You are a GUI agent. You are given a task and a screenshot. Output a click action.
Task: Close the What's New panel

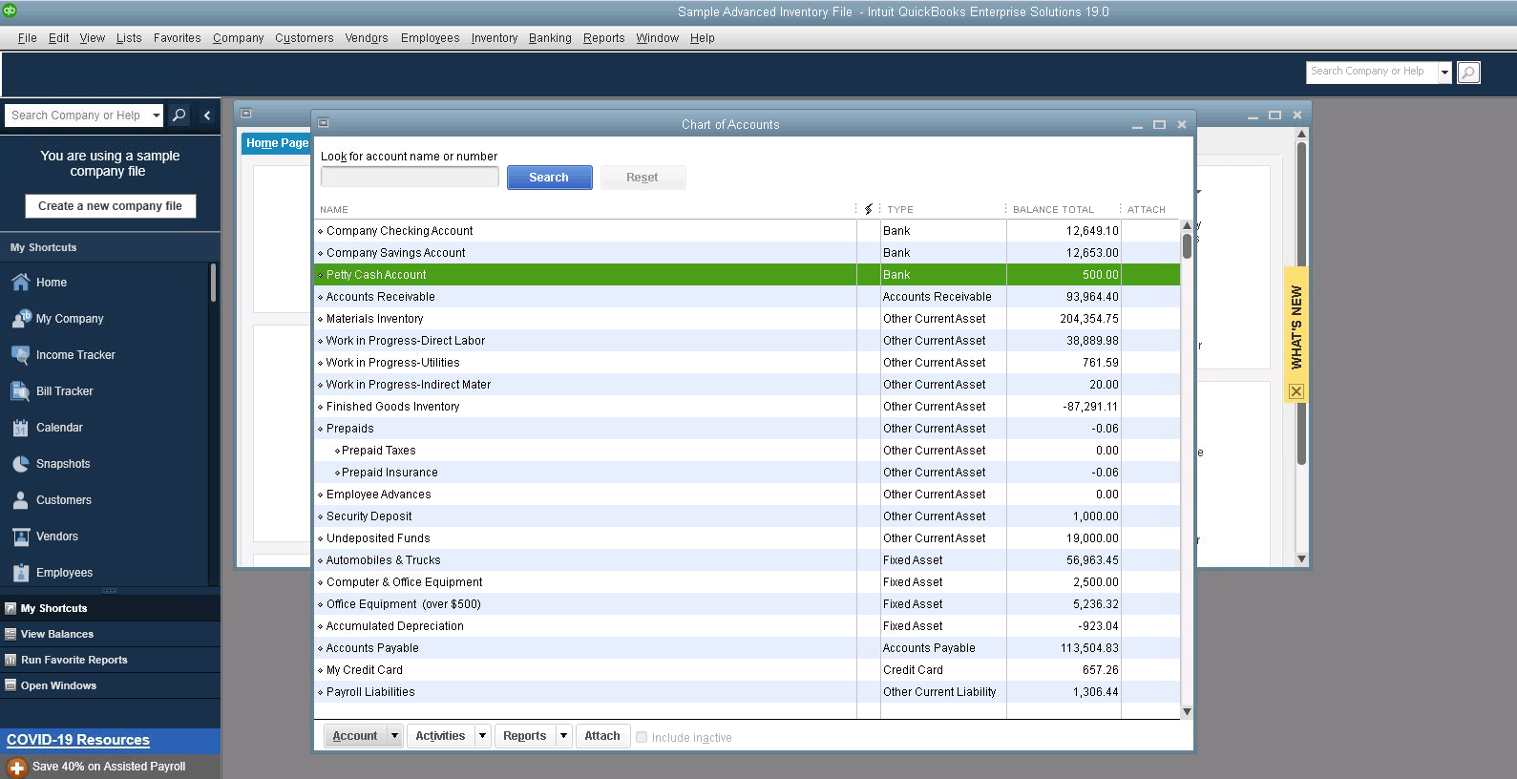[1296, 391]
